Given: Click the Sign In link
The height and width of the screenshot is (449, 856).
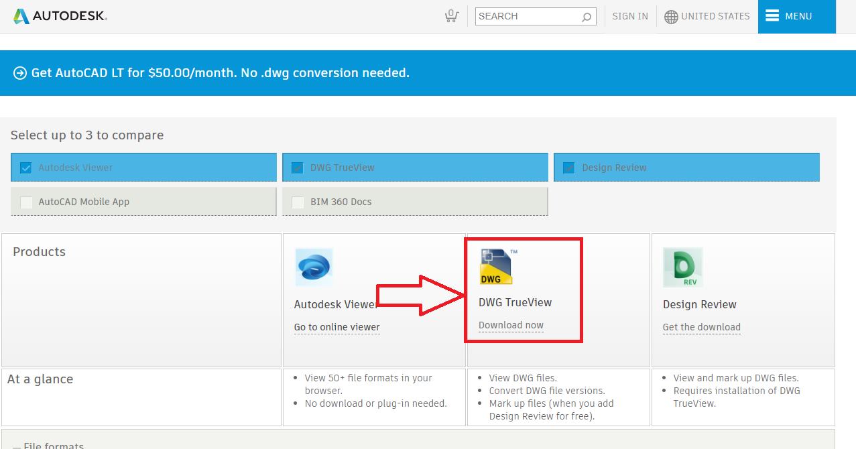Looking at the screenshot, I should [x=630, y=16].
